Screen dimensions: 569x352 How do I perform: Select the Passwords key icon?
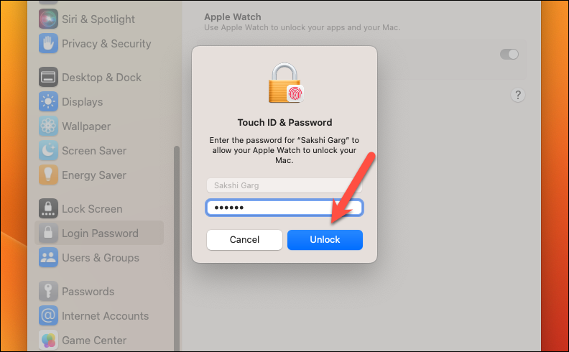48,291
